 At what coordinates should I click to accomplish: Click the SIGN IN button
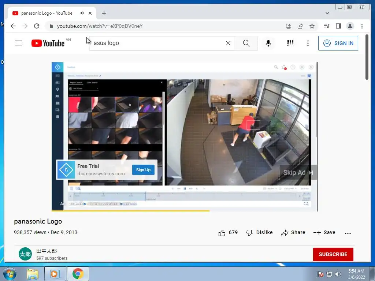338,43
